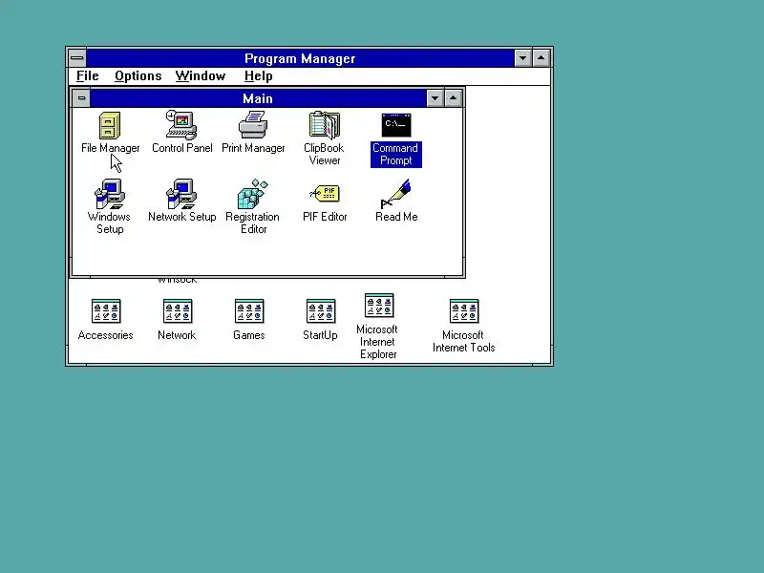Open the Main window control menu box

pos(81,98)
